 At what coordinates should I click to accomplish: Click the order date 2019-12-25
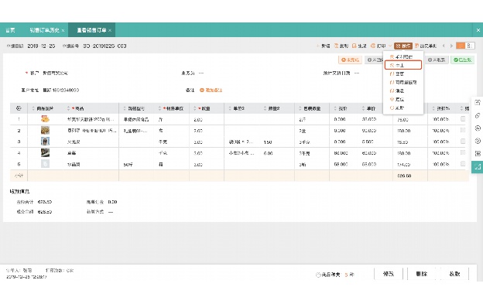pyautogui.click(x=41, y=46)
